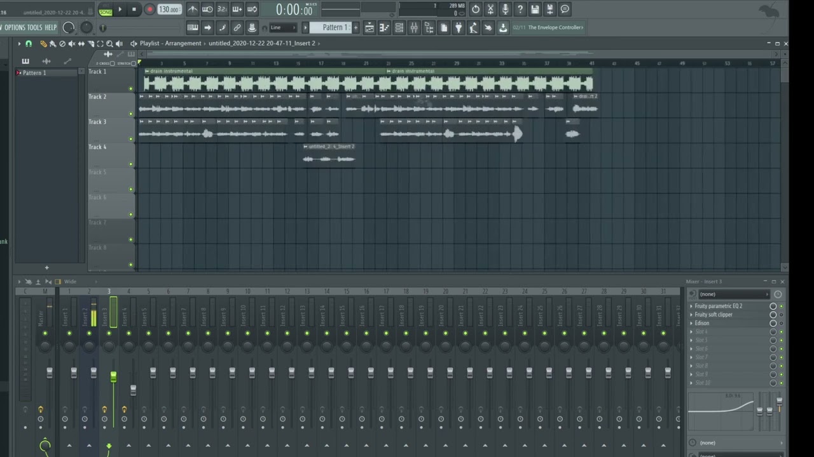This screenshot has height=457, width=814.
Task: Open the HELP menu
Action: tap(50, 27)
